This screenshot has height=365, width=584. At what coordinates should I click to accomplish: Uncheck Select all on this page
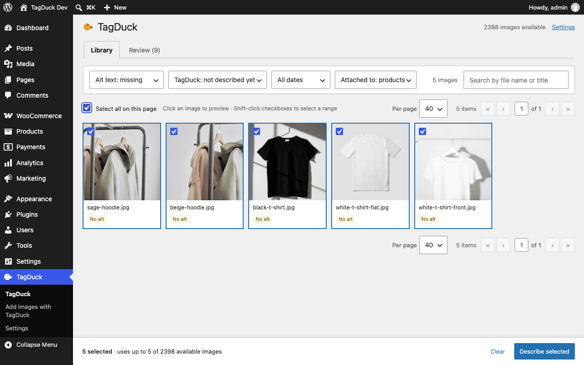click(87, 108)
